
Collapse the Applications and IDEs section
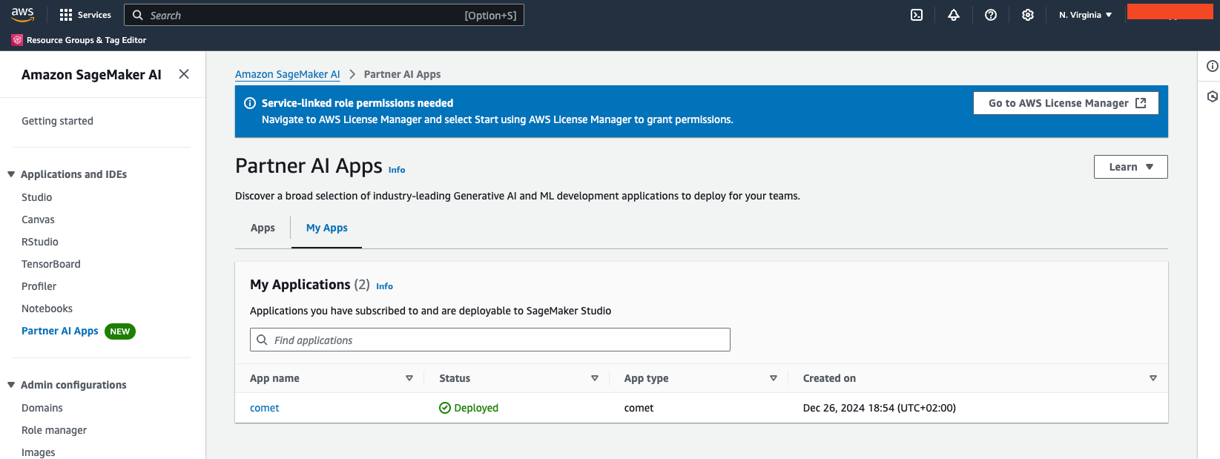click(x=11, y=174)
